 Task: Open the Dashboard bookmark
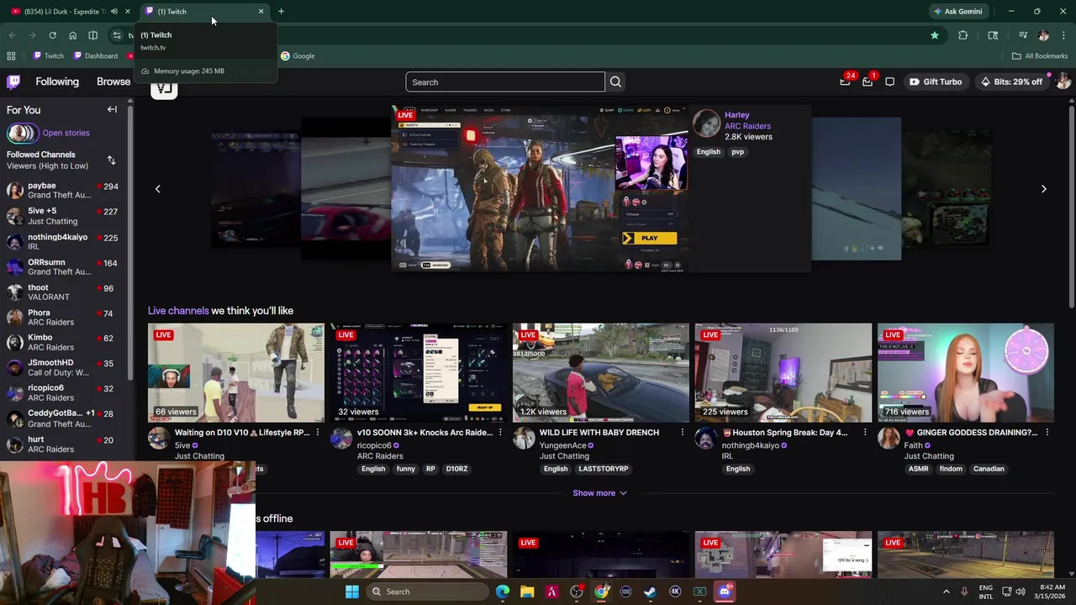coord(96,56)
